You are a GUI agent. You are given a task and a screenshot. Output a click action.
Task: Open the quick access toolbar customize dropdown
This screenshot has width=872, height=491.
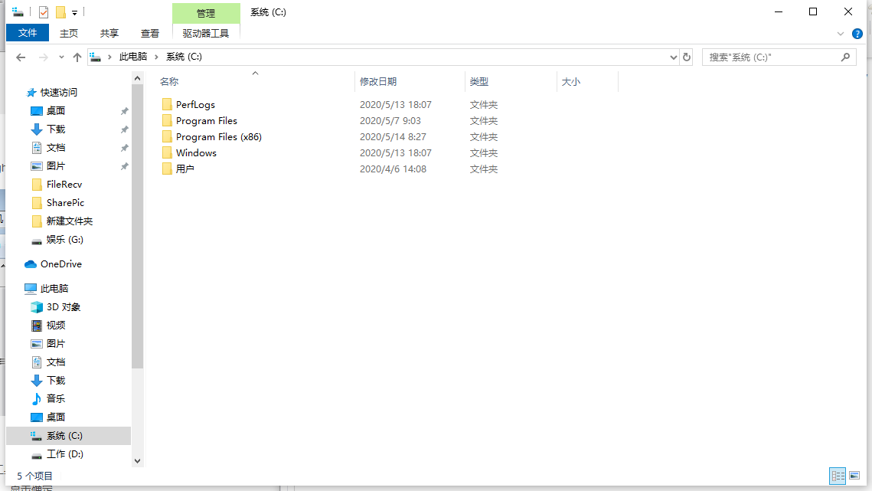[x=74, y=13]
